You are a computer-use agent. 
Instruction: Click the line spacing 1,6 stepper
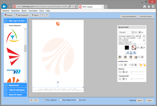[142, 57]
